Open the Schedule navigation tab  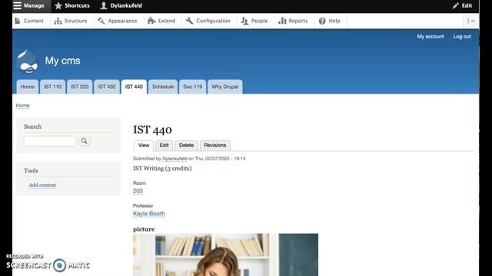tap(163, 87)
